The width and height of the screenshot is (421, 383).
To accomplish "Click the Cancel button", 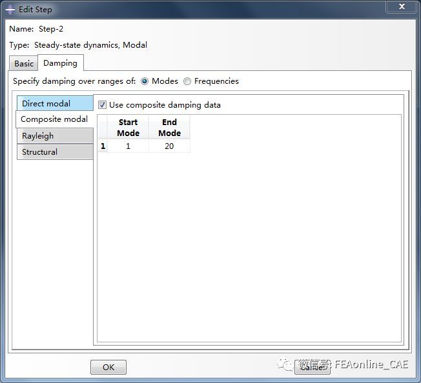I will tap(313, 367).
